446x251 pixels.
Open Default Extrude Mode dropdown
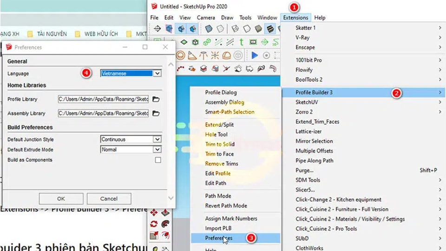click(x=157, y=149)
